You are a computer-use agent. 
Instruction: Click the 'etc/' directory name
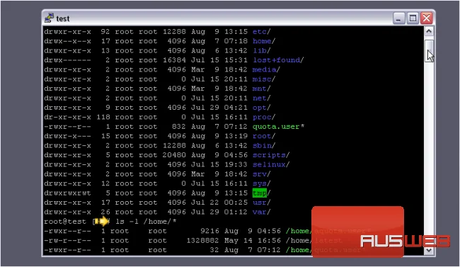click(x=261, y=31)
